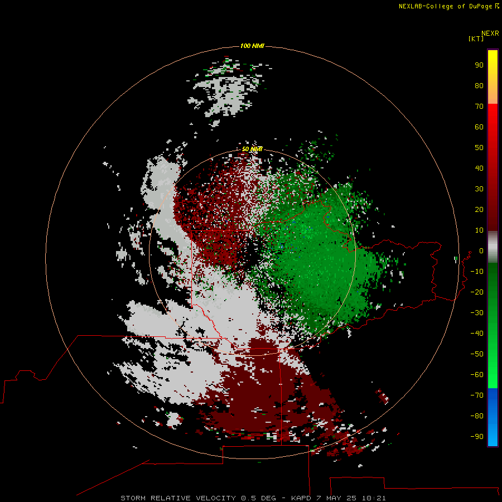Click the gray zero-velocity segment of color bar
502x502 pixels.
pyautogui.click(x=493, y=247)
